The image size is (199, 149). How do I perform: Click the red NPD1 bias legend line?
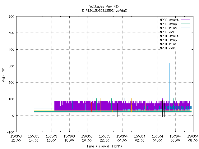(185, 44)
